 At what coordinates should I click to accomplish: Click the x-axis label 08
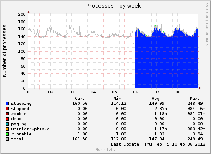pyautogui.click(x=178, y=92)
